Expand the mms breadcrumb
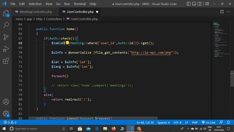This screenshot has width=234, height=132. (x=19, y=19)
